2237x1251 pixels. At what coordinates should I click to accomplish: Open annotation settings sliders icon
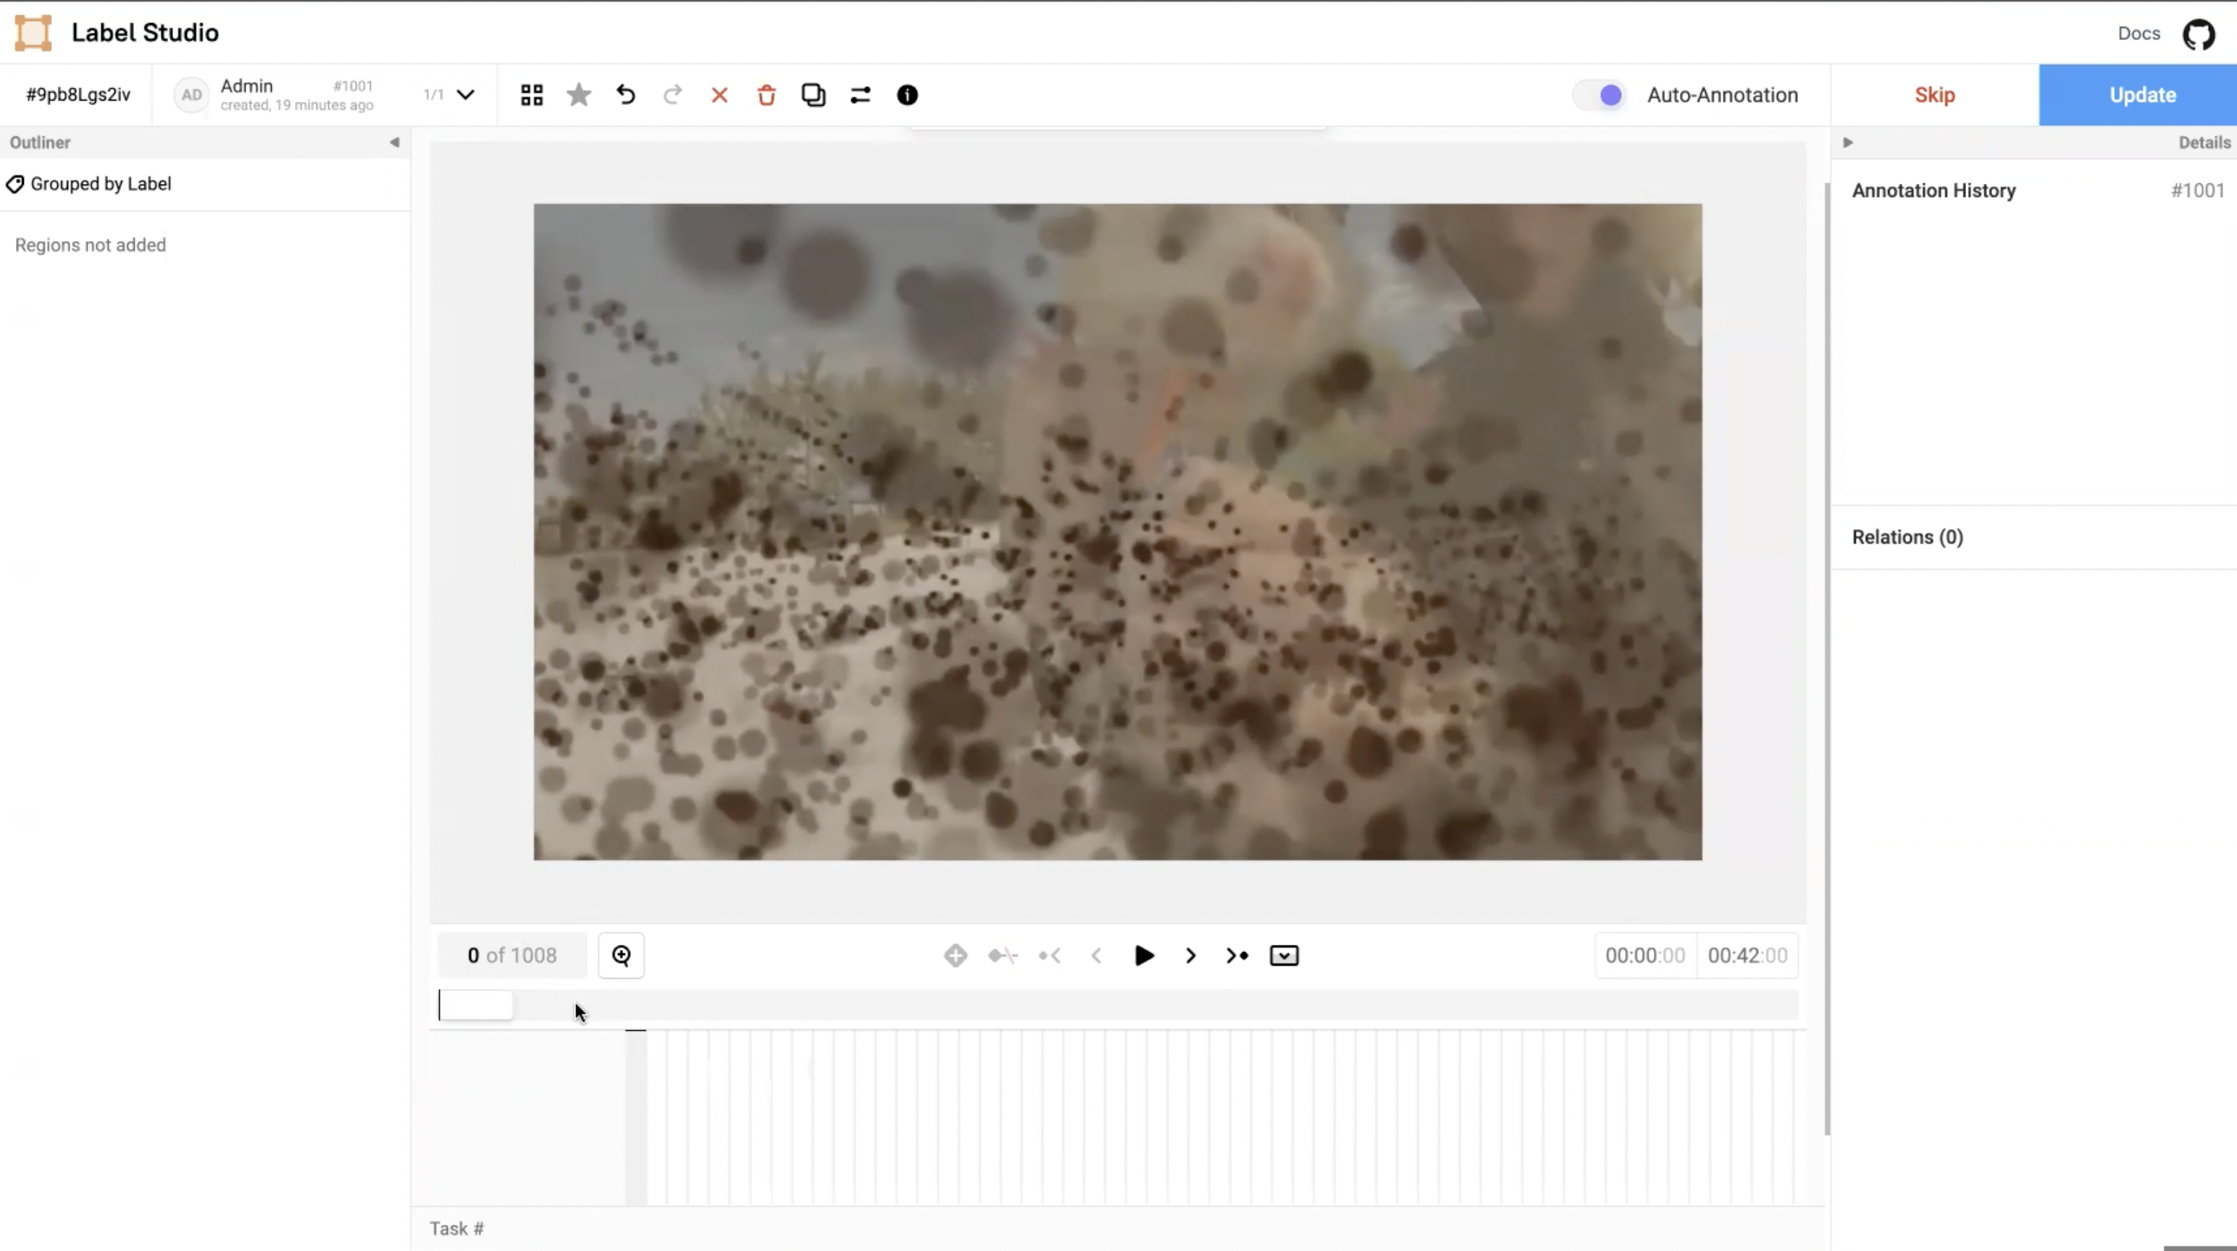pos(860,95)
